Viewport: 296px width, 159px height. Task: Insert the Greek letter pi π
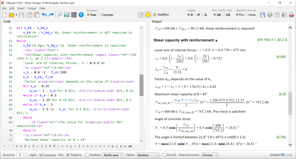coord(88,146)
